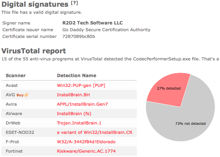220x157 pixels.
Task: Select the Detection Name column header
Action: 76,75
